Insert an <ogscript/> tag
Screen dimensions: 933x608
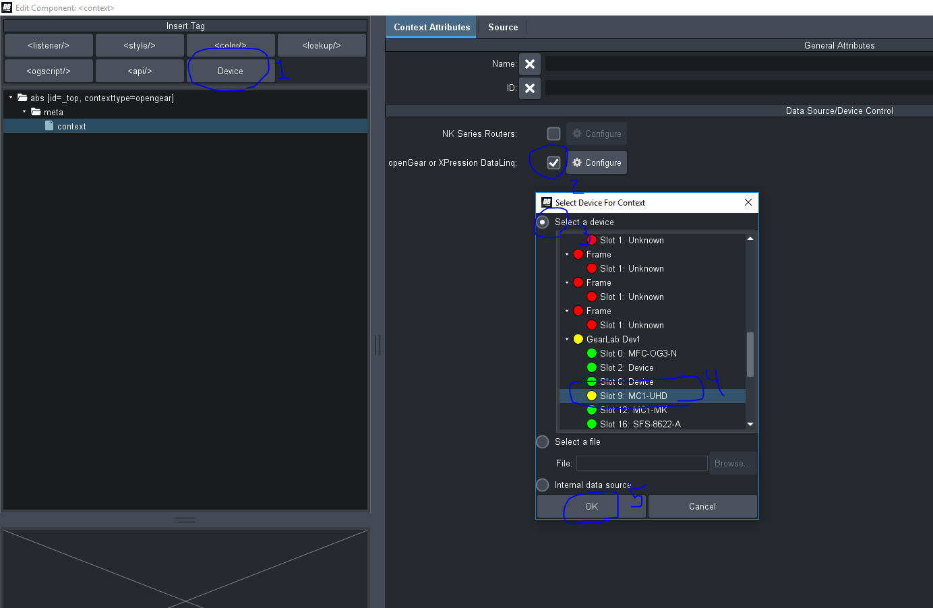(x=49, y=71)
